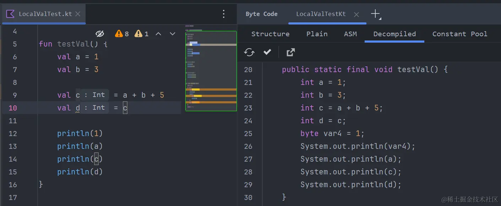Open the editor tab options menu

click(224, 14)
